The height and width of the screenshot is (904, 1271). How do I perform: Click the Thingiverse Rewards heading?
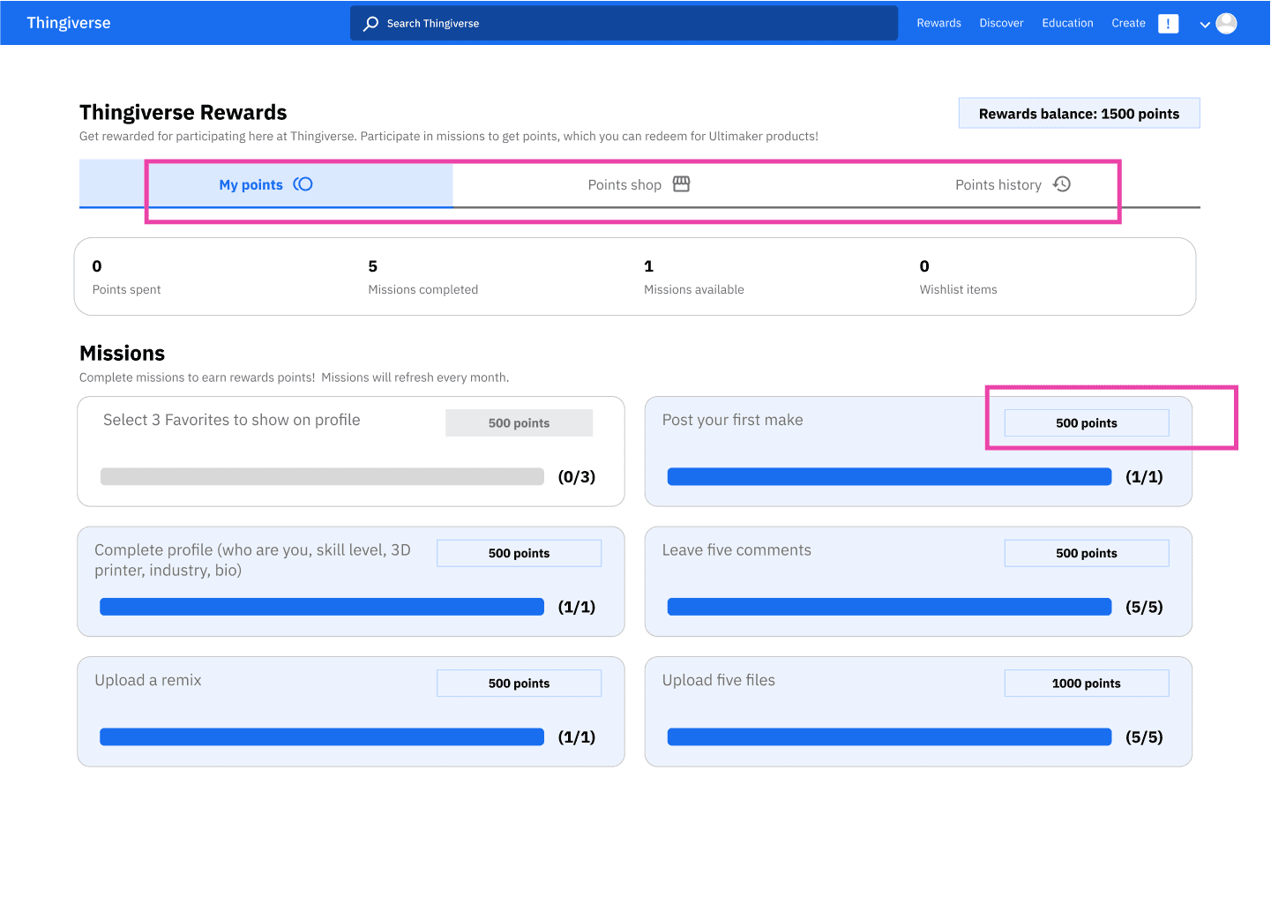[x=183, y=112]
